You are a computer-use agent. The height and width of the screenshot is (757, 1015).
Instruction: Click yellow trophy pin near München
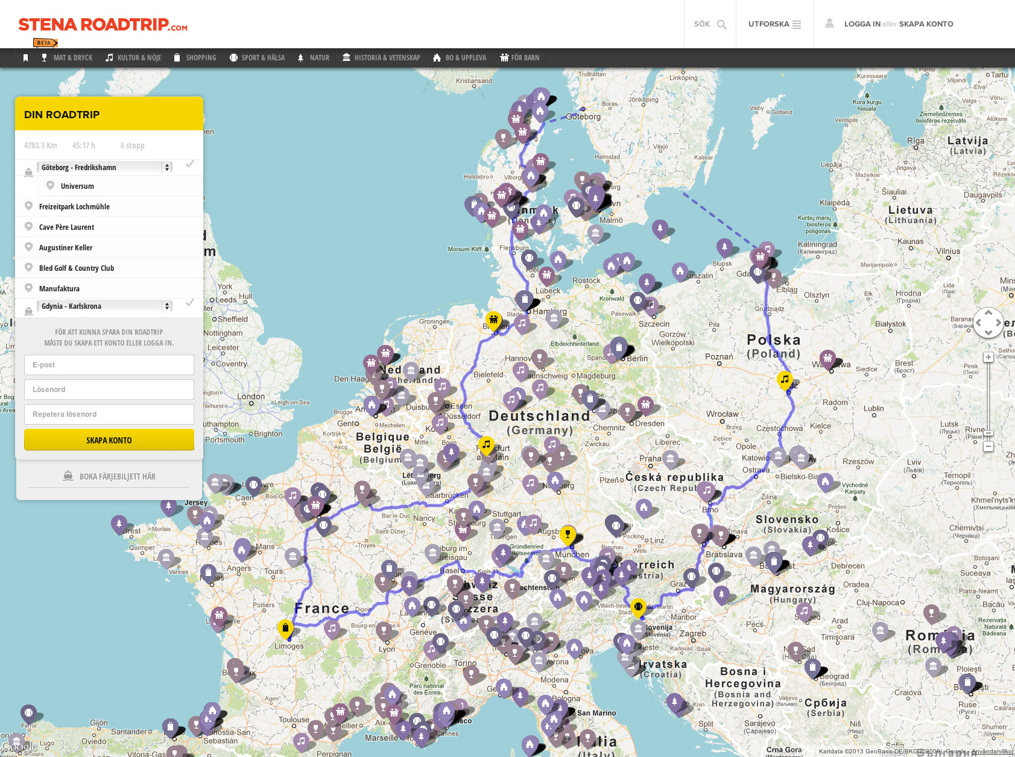pos(567,534)
